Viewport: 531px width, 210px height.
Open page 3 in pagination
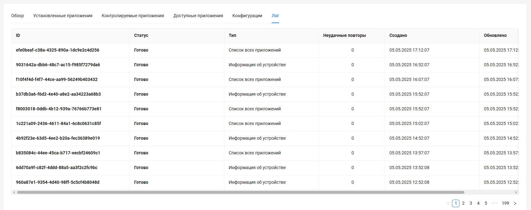point(471,203)
